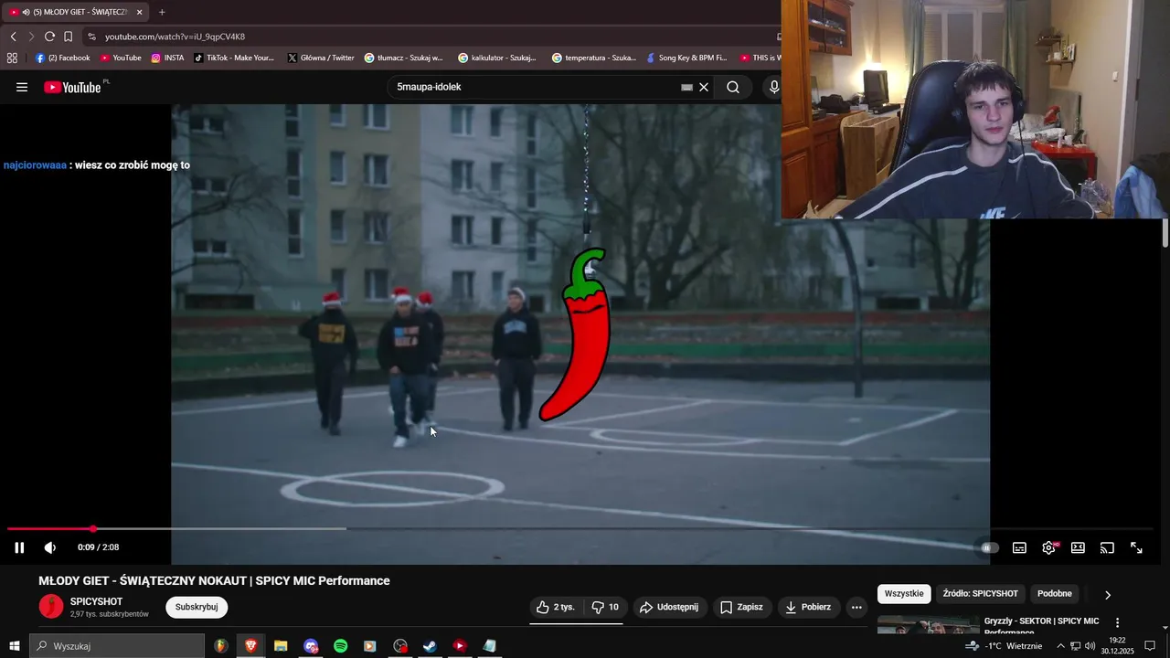Viewport: 1170px width, 658px height.
Task: Like the video with thumbs up
Action: pos(555,607)
